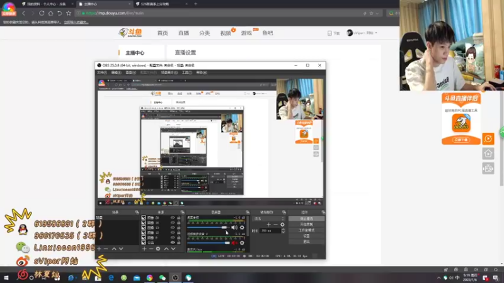Pop out the Sources dock panel
This screenshot has height=283, width=504.
(x=182, y=213)
